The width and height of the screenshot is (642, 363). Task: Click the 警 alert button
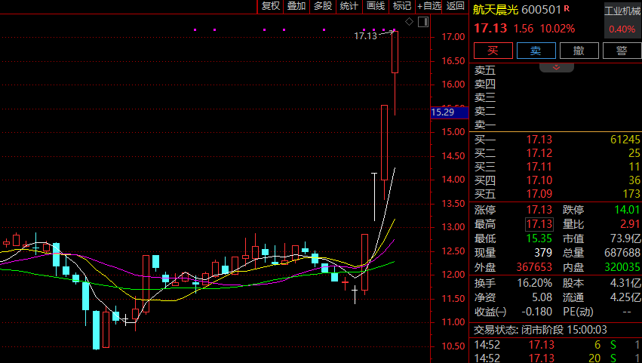click(622, 51)
